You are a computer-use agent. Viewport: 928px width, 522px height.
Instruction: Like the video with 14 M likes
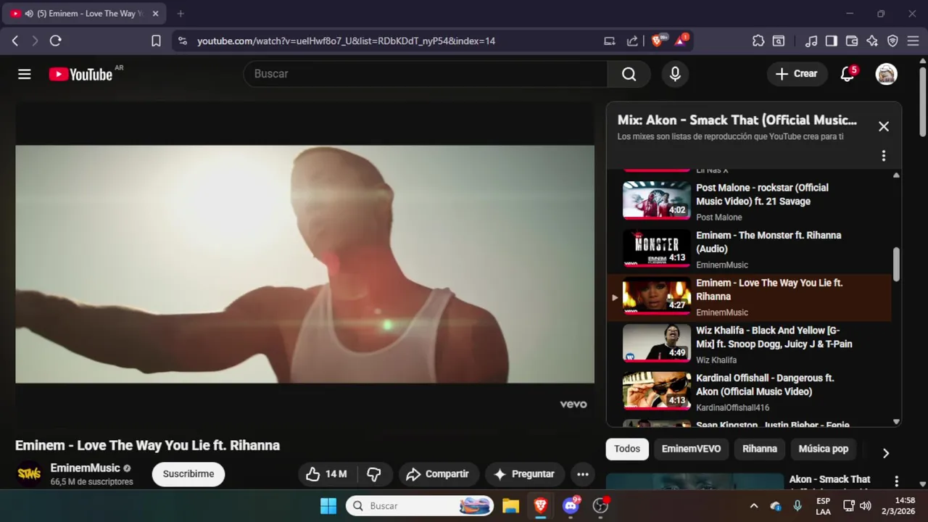326,474
